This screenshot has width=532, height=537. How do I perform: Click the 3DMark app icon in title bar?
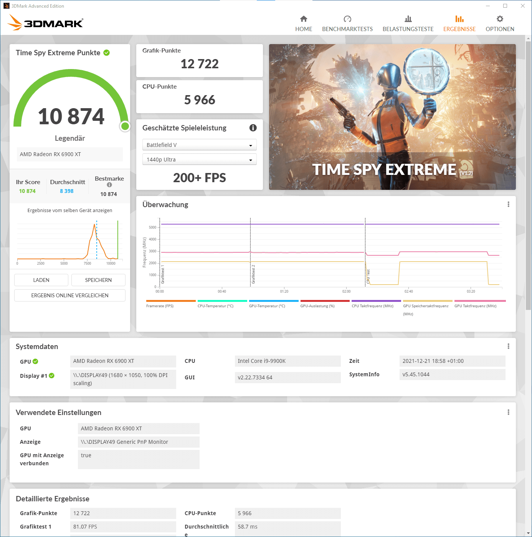7,6
